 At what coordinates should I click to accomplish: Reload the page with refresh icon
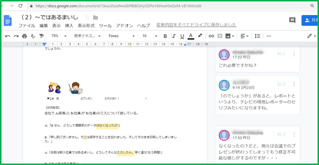[21, 6]
